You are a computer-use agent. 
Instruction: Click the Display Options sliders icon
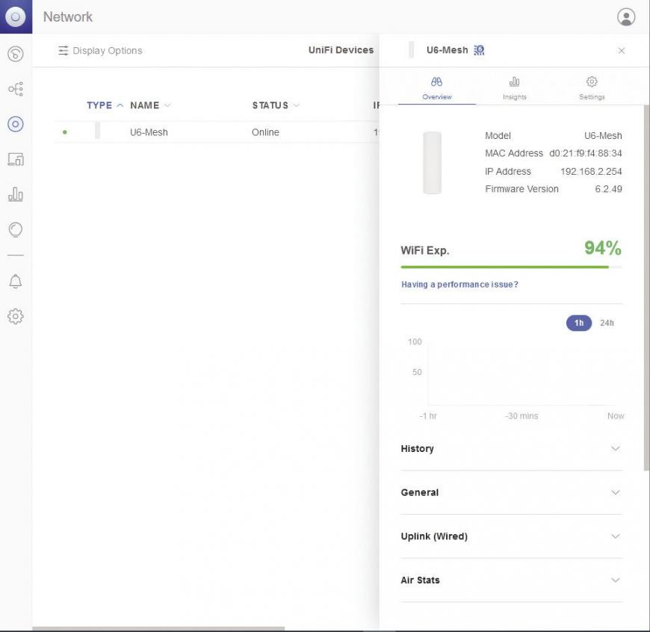[63, 51]
